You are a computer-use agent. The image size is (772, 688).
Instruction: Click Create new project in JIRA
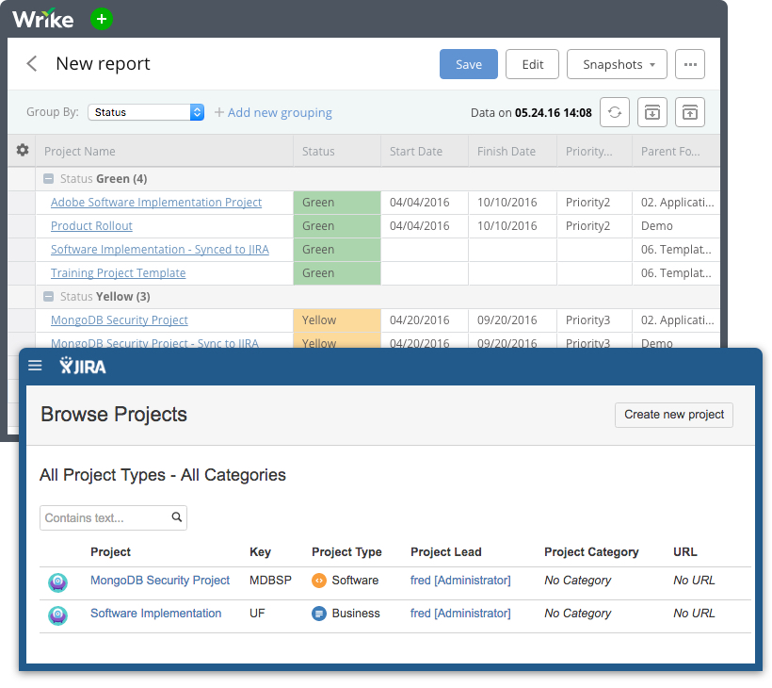(x=673, y=415)
